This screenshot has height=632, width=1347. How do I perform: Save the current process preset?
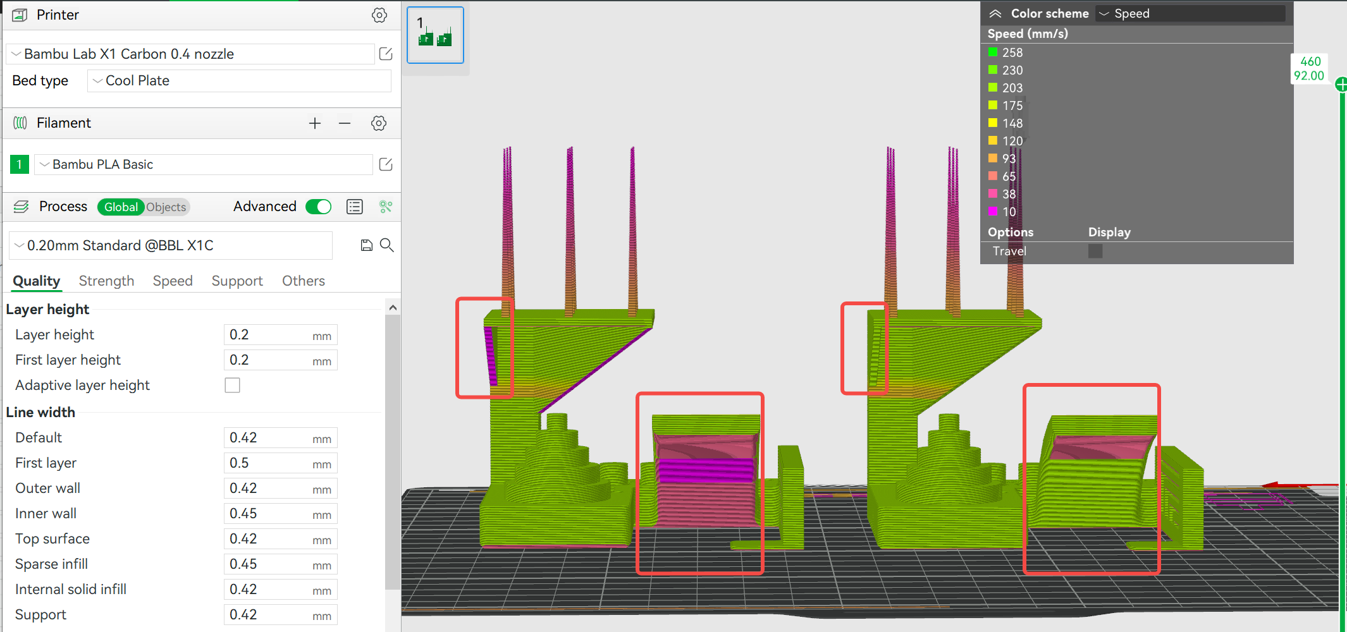pos(367,245)
